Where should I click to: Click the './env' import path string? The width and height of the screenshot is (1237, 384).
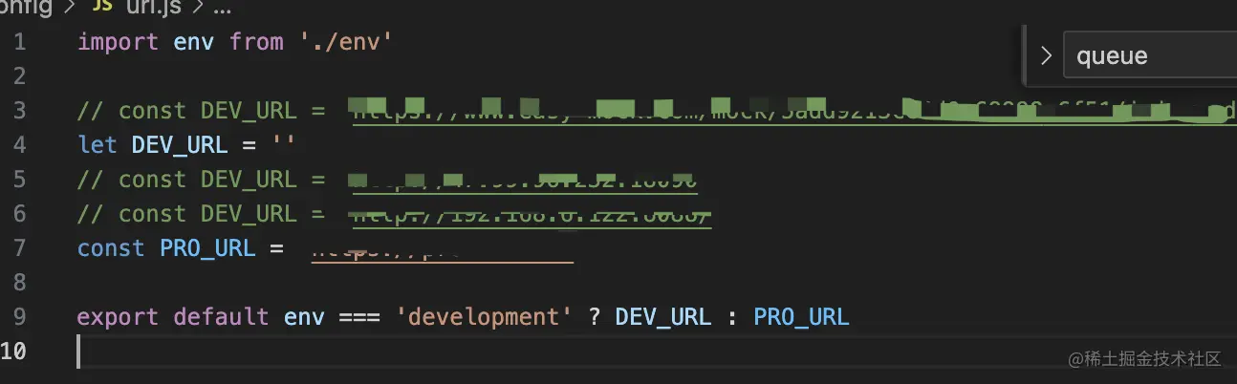pos(345,42)
